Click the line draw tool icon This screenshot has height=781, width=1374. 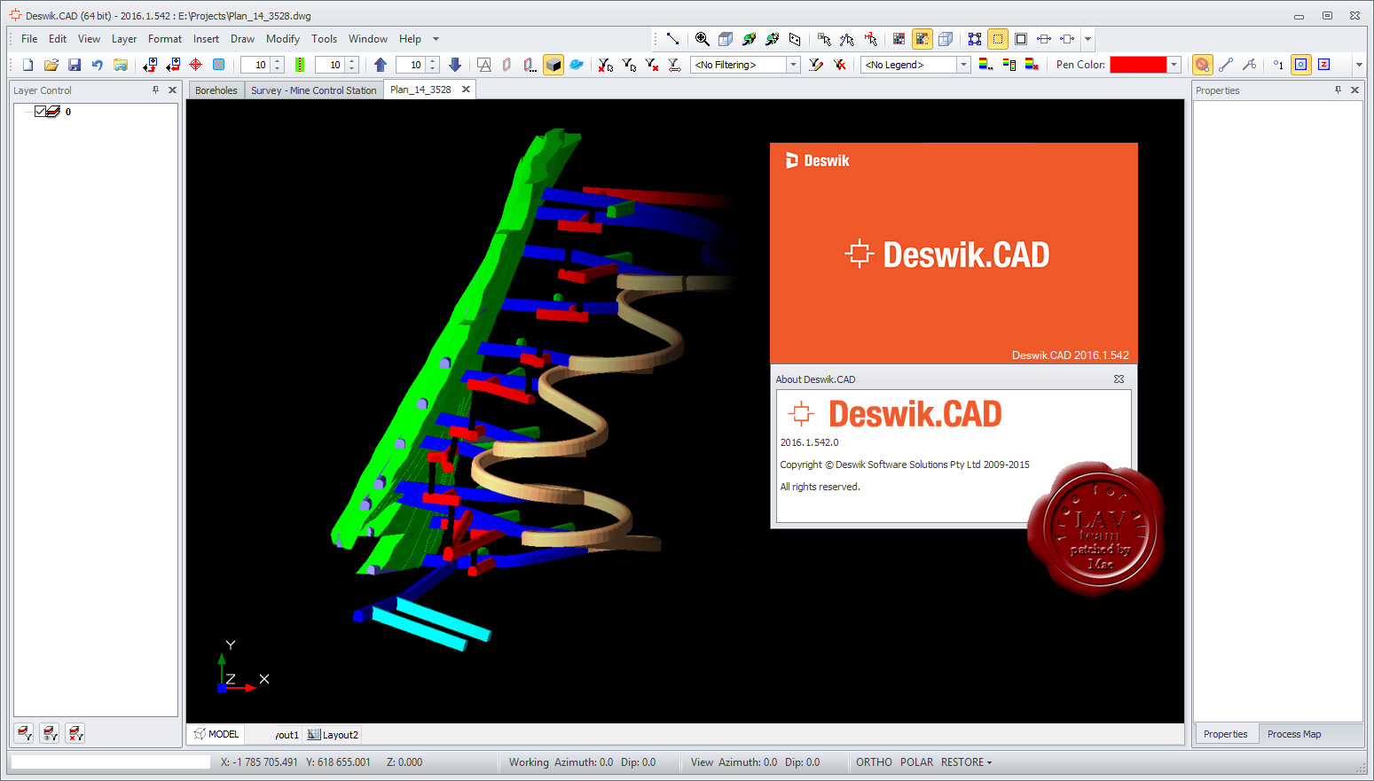(x=672, y=39)
